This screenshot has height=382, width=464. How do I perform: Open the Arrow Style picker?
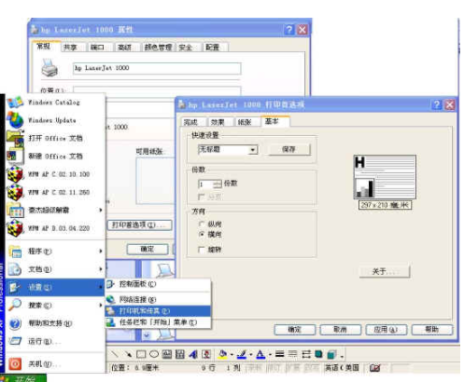coord(306,354)
